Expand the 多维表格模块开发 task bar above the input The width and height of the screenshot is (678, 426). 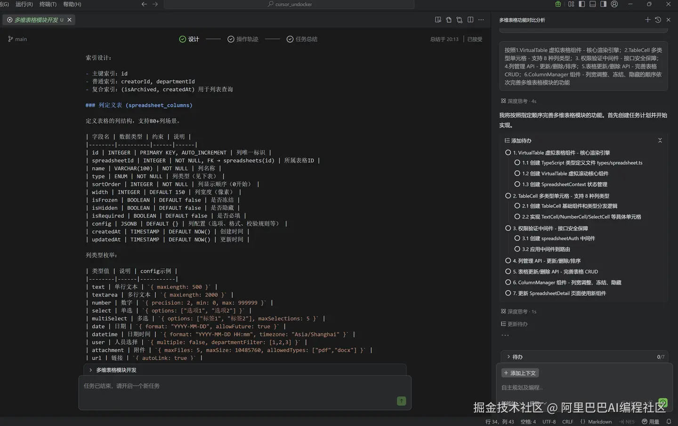click(245, 370)
